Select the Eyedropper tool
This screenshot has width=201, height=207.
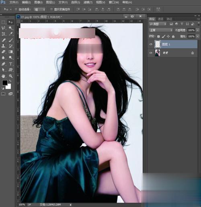click(x=10, y=34)
